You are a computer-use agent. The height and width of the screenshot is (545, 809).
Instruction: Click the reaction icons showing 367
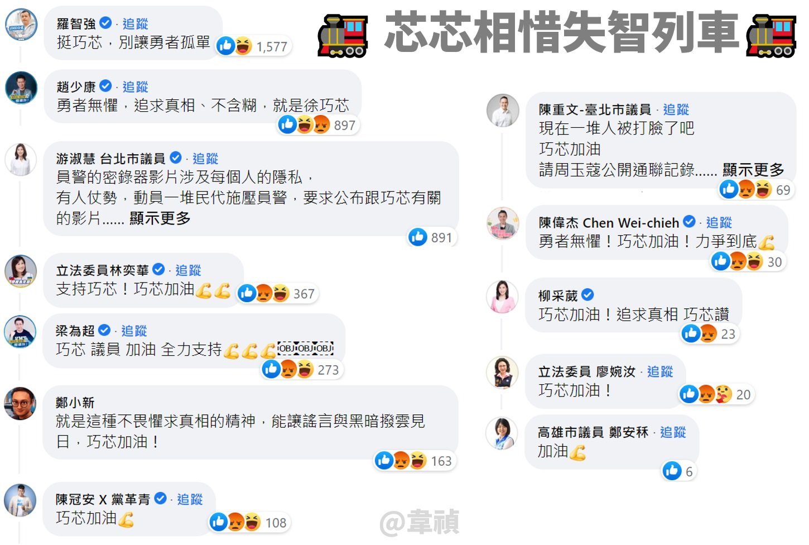[x=277, y=293]
